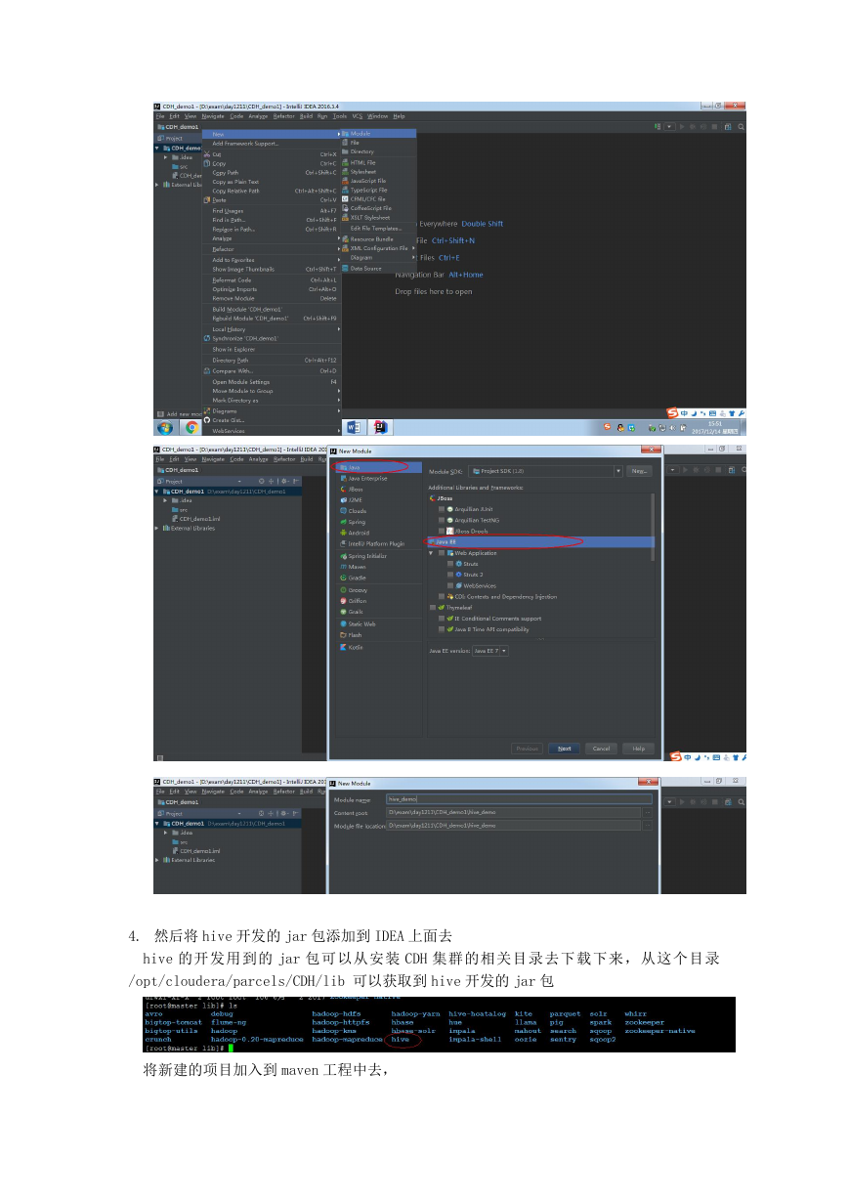849x1200 pixels.
Task: Check the Web Application framework box
Action: tap(442, 553)
